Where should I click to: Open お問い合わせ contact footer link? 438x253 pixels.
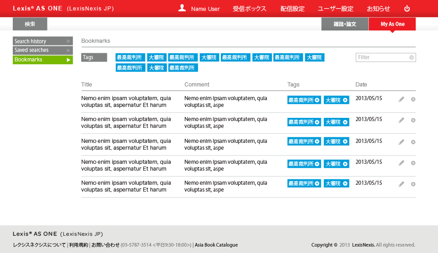point(105,245)
